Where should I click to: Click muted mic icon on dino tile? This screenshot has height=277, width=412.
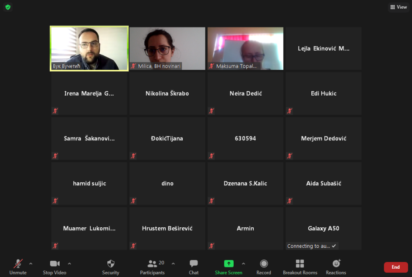[133, 201]
